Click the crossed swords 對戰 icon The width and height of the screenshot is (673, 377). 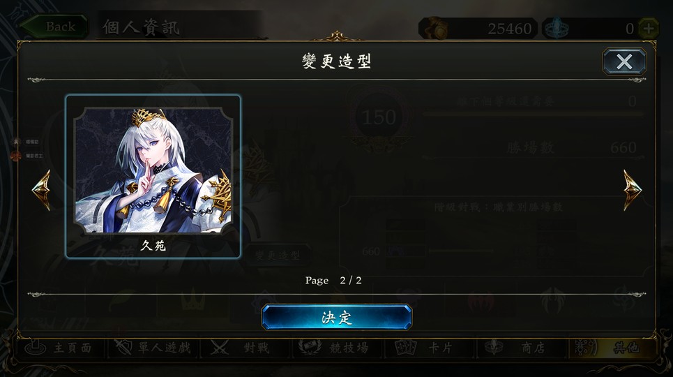[x=220, y=348]
